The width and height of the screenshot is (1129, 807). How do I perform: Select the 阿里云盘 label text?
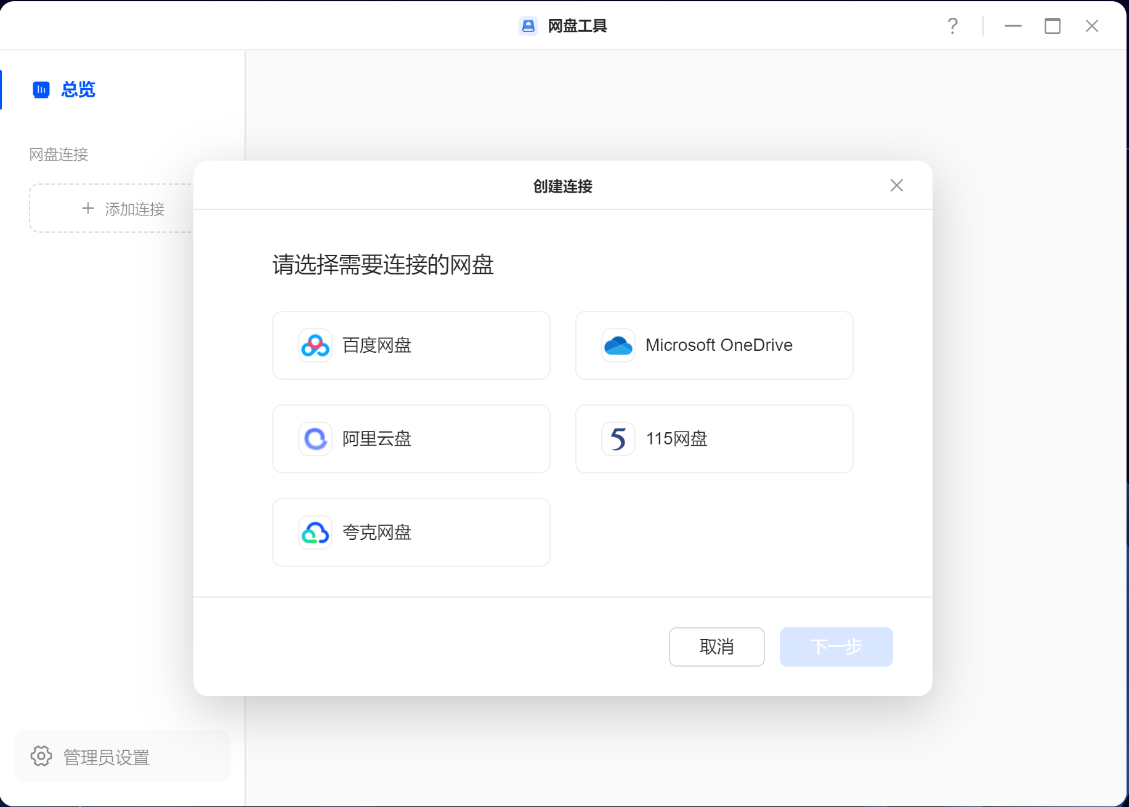377,439
